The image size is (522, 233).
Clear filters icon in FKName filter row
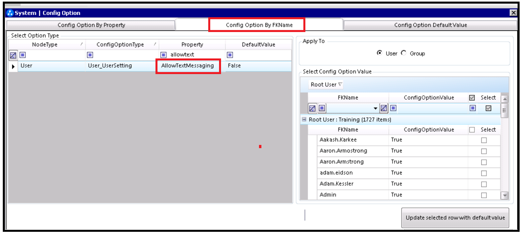[313, 108]
